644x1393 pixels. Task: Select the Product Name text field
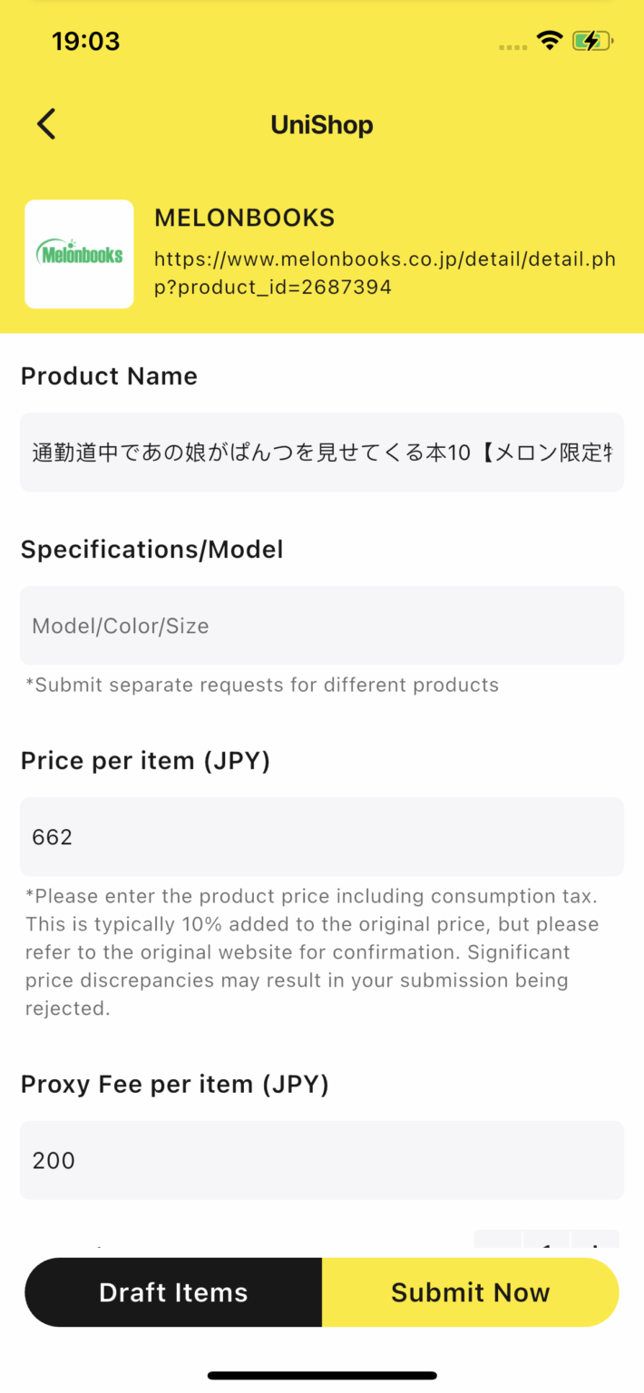(322, 451)
